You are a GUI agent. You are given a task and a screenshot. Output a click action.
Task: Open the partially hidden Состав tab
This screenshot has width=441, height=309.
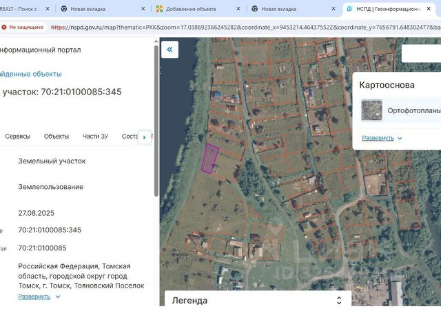click(130, 136)
